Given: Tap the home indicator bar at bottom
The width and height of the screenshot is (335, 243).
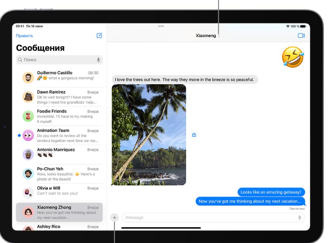Looking at the screenshot, I should point(161,228).
